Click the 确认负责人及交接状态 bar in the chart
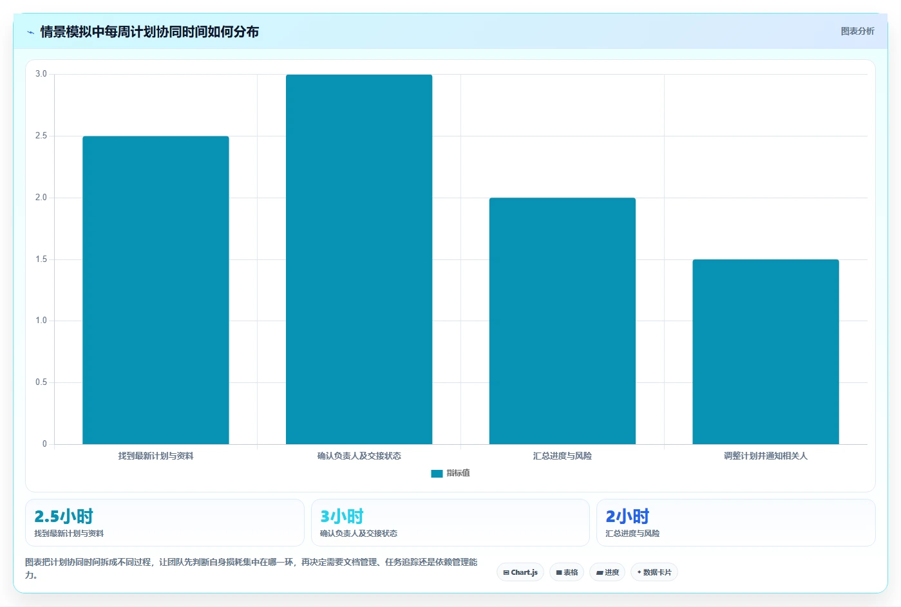 [359, 259]
